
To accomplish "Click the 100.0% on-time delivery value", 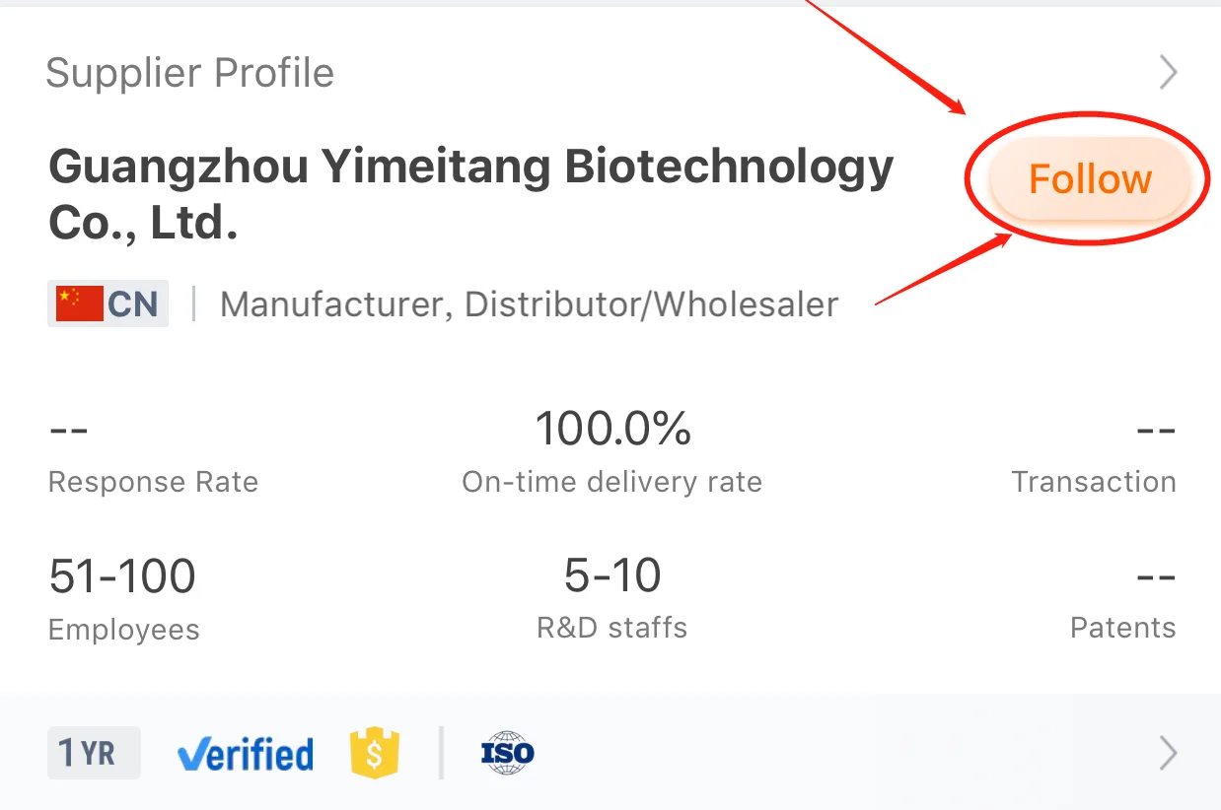I will [x=612, y=429].
